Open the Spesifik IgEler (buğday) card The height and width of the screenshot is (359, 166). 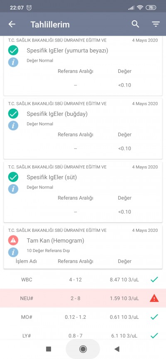coord(83,129)
